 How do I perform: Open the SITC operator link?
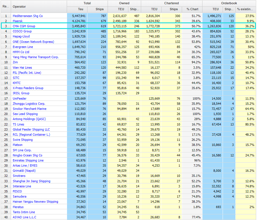[16, 78]
